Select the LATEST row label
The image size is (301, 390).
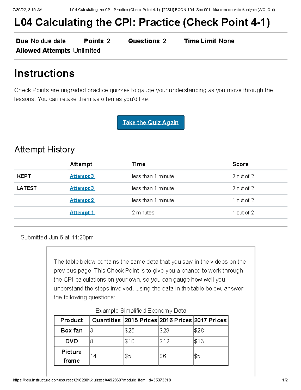coord(27,188)
